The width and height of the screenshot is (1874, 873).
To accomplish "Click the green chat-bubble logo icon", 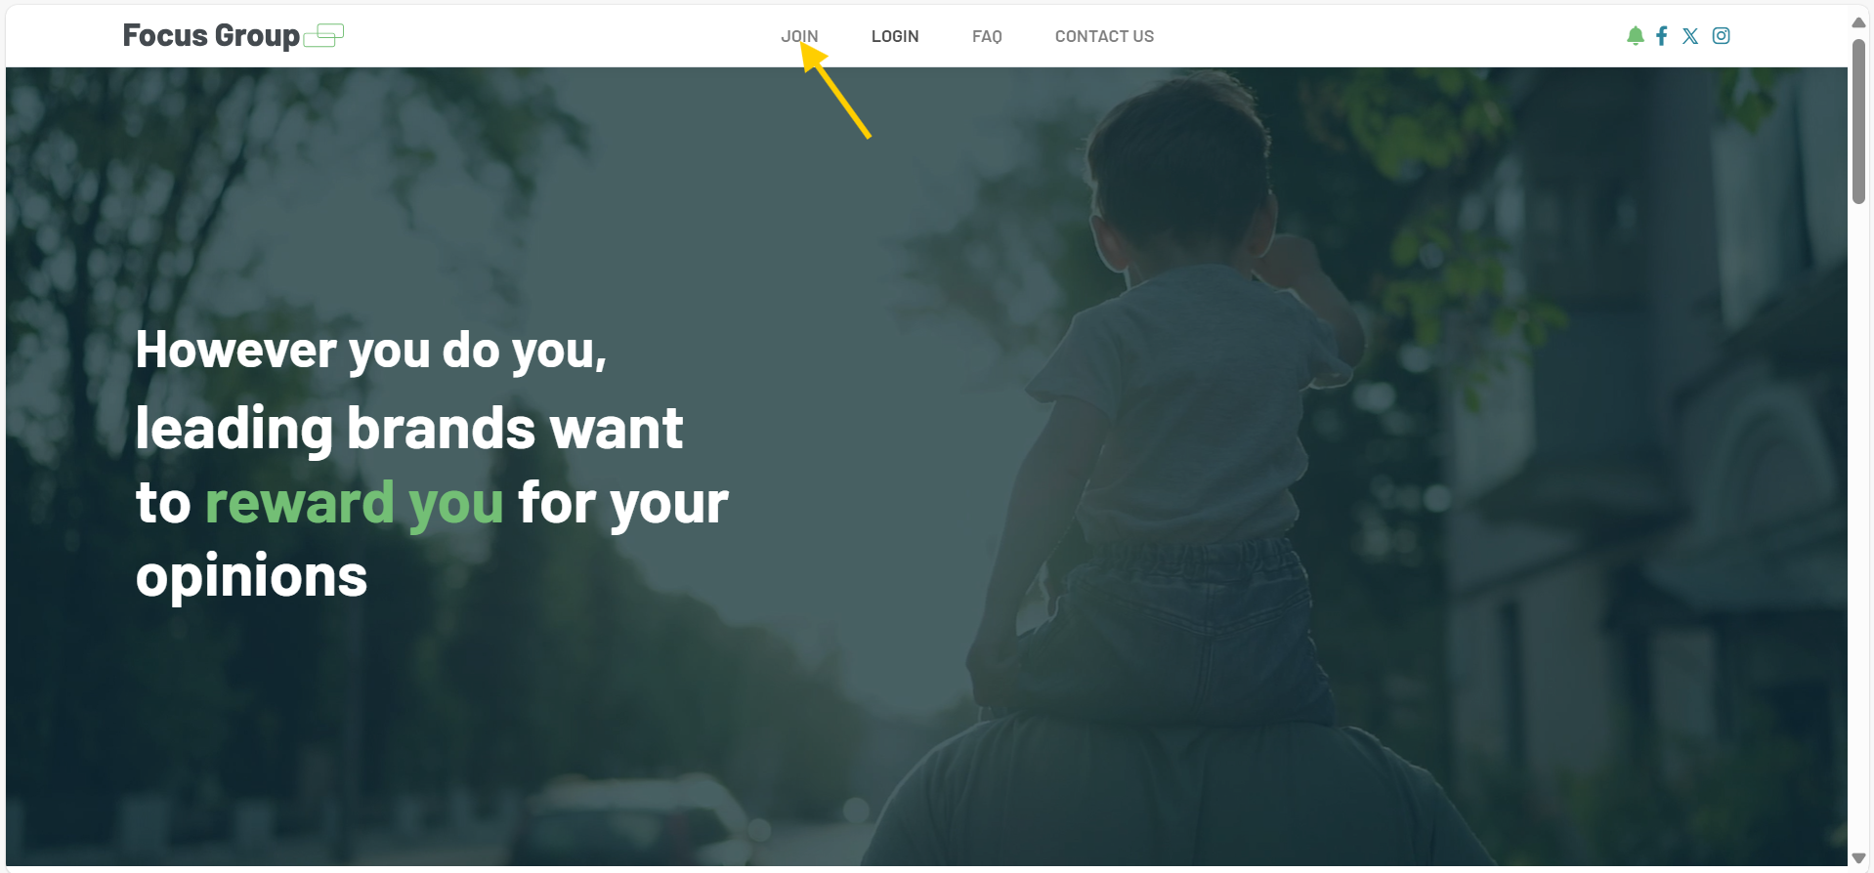I will [323, 36].
